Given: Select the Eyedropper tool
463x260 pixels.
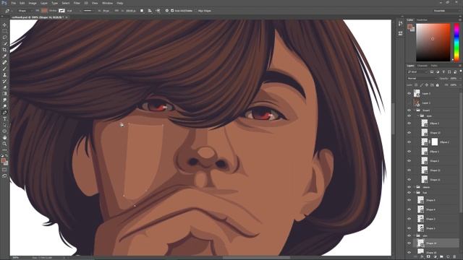Looking at the screenshot, I should 4,56.
